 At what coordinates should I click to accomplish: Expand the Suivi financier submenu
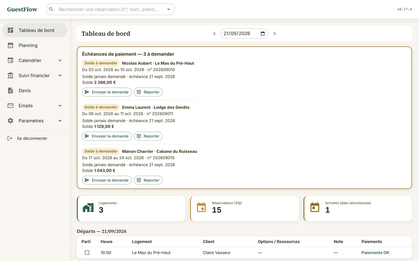coord(60,75)
